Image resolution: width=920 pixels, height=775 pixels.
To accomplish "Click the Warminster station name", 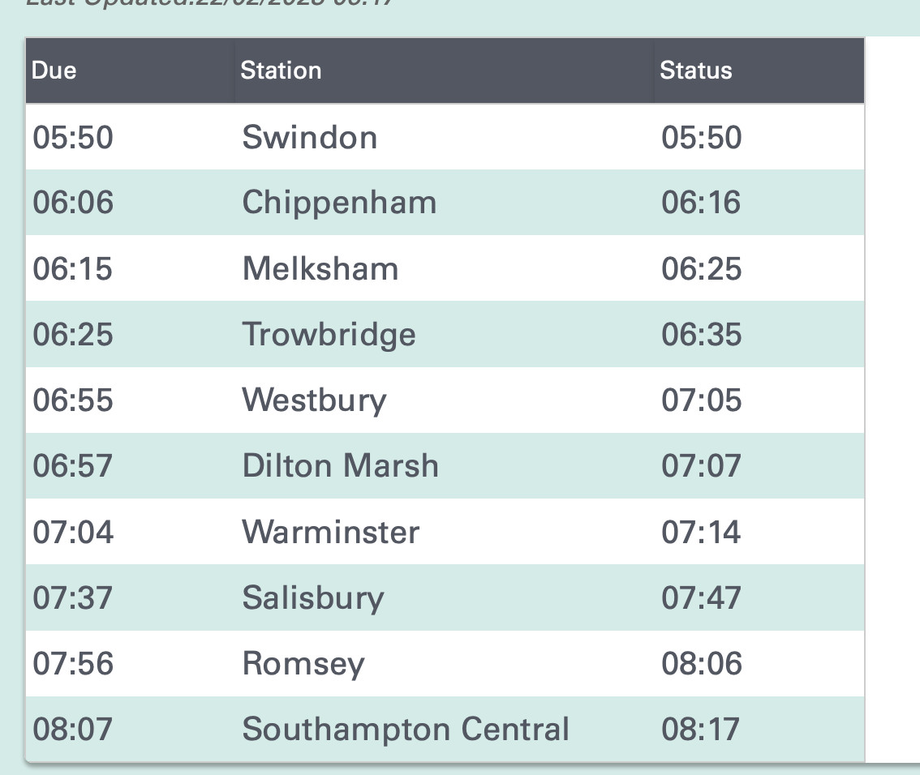I will (331, 533).
